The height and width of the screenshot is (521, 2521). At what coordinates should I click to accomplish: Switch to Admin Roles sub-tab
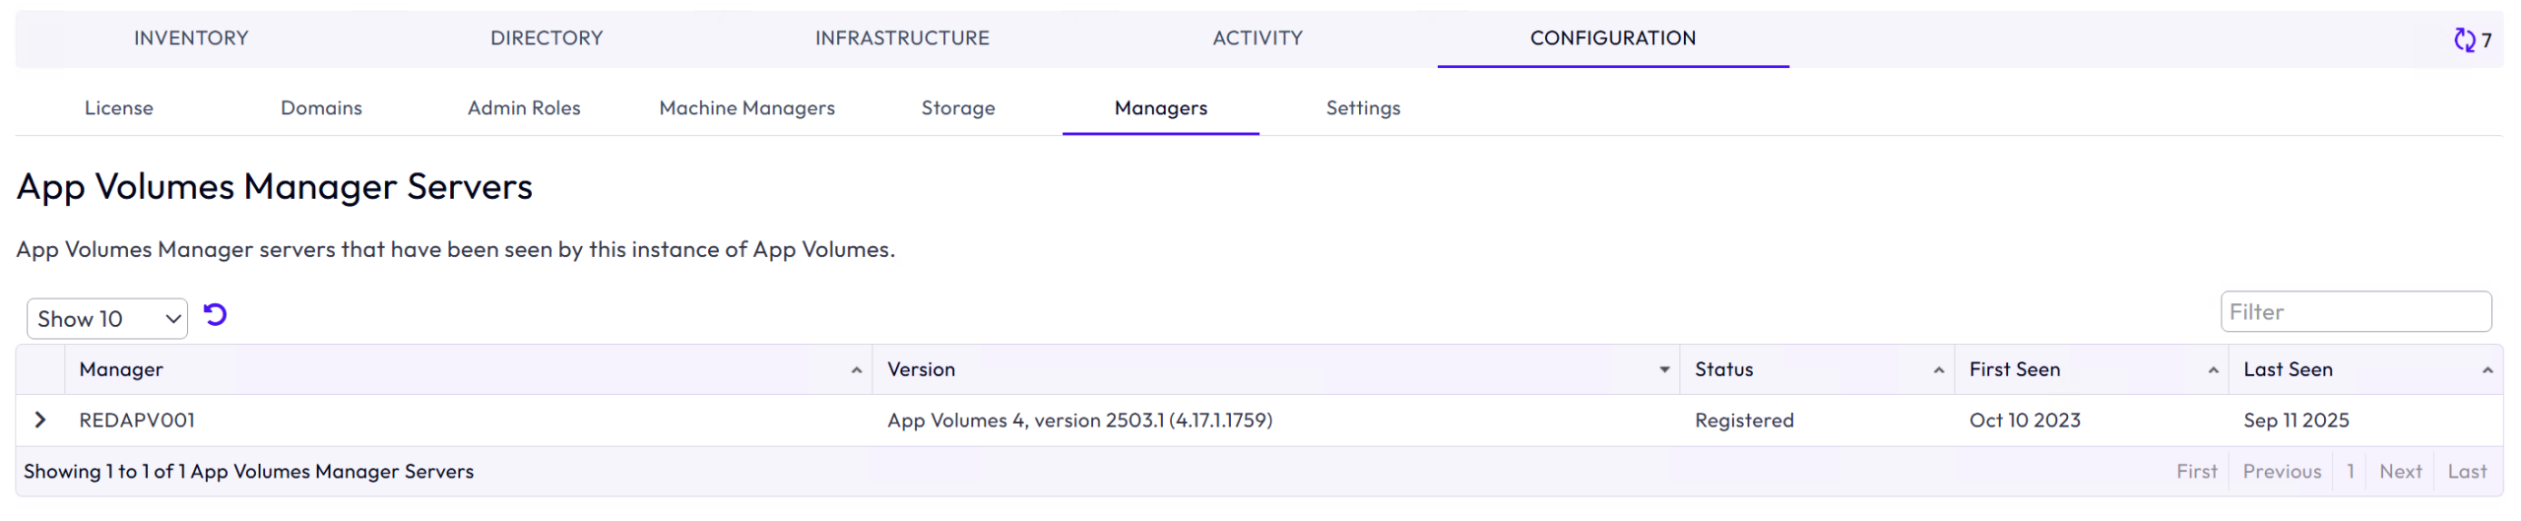[x=524, y=108]
